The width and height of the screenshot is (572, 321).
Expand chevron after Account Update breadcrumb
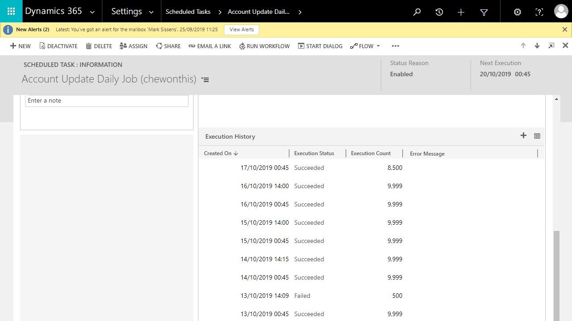pyautogui.click(x=300, y=12)
